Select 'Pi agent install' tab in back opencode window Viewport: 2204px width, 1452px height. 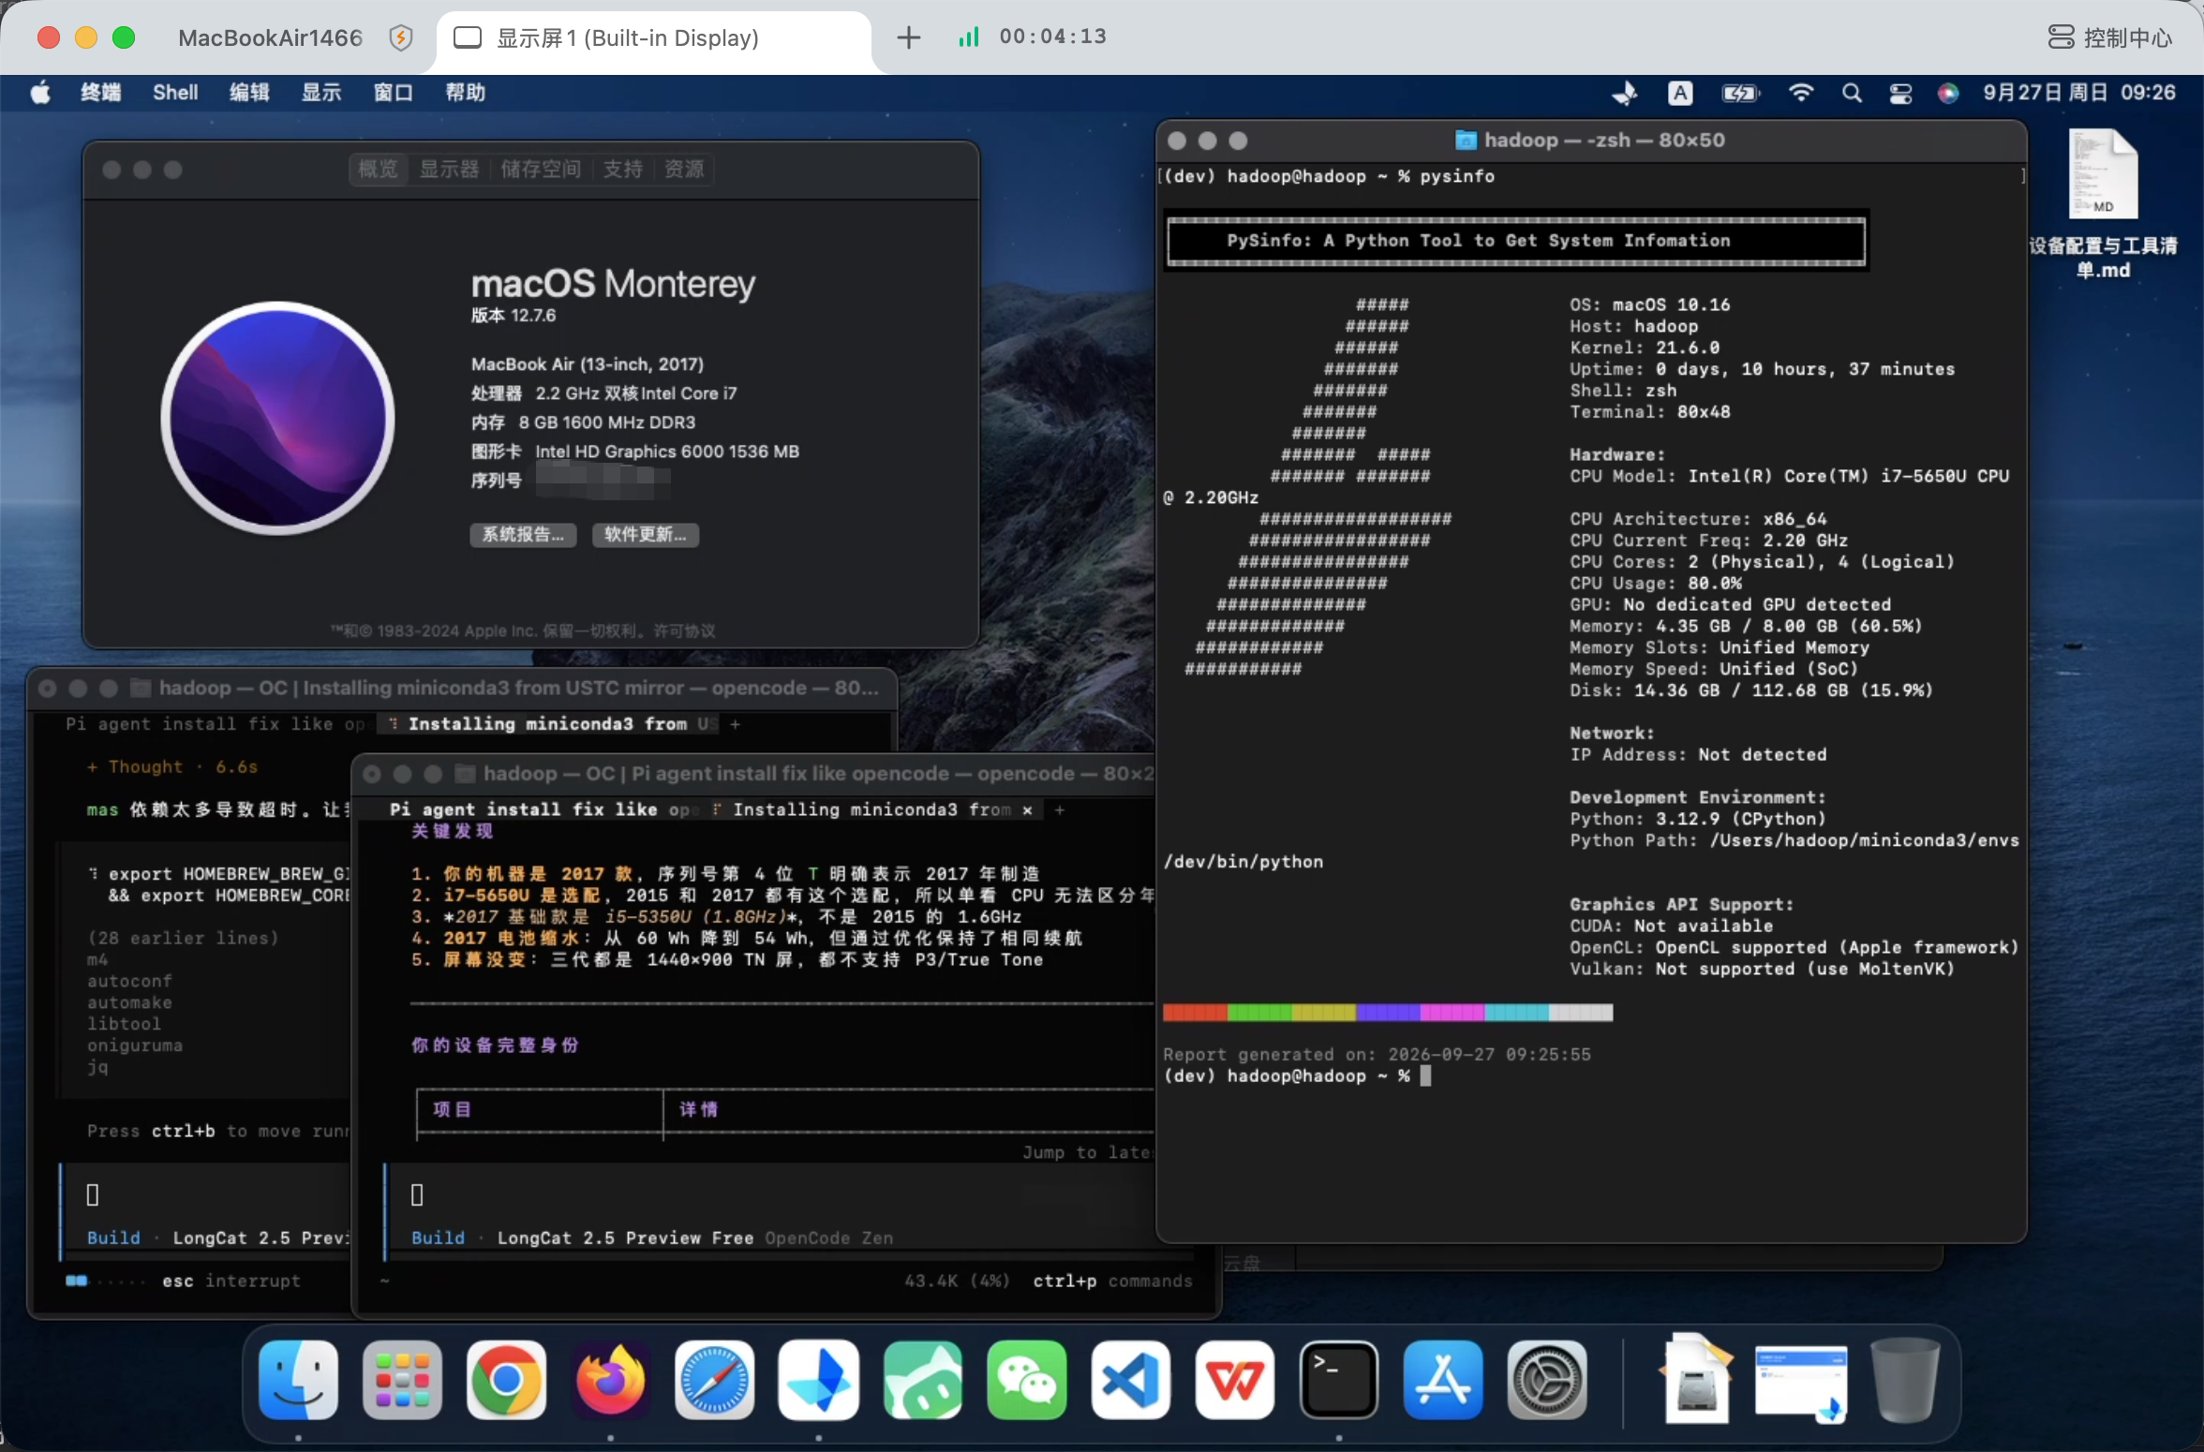[216, 723]
